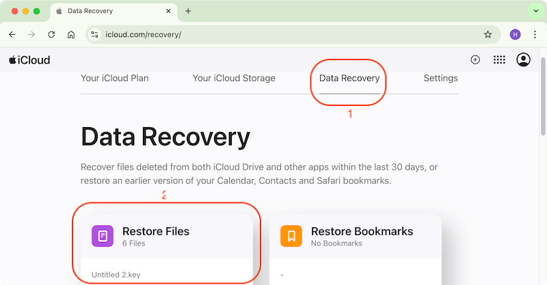
Task: Open the Settings tab
Action: [440, 78]
